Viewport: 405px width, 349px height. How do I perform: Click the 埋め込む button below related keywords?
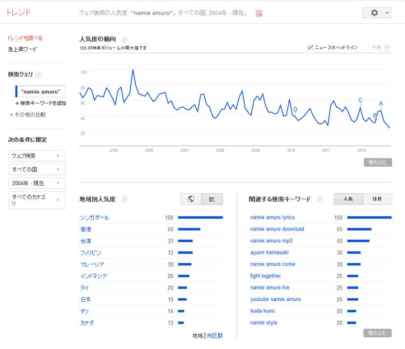pyautogui.click(x=377, y=333)
